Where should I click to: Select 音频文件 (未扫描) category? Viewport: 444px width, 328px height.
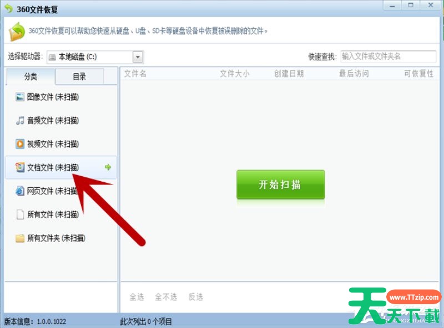(61, 120)
